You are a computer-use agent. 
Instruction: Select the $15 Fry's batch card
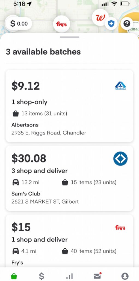69,241
